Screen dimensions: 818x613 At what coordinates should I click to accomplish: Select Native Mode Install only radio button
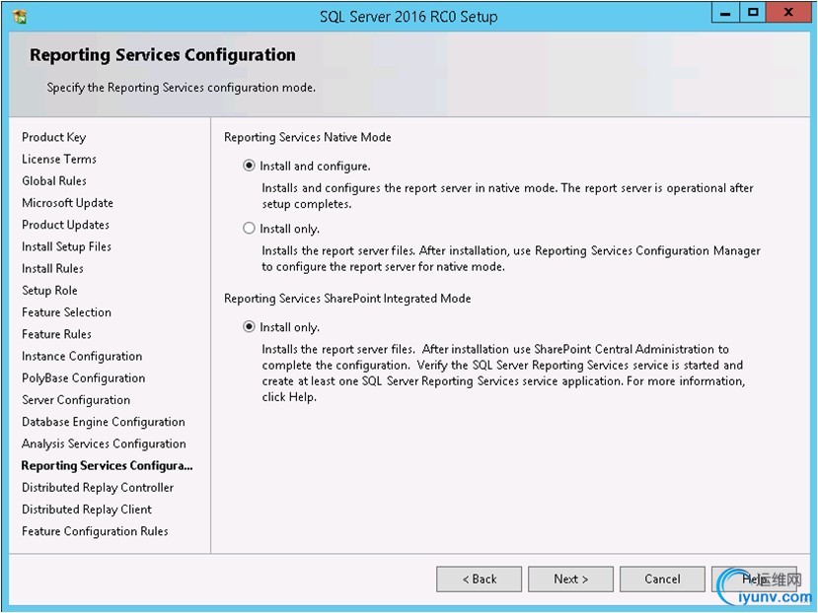249,229
